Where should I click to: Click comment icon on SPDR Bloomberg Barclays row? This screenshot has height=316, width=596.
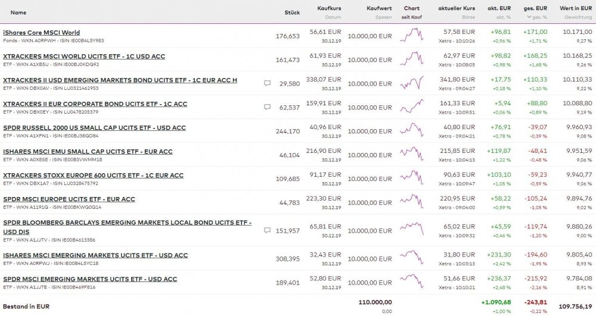click(267, 230)
